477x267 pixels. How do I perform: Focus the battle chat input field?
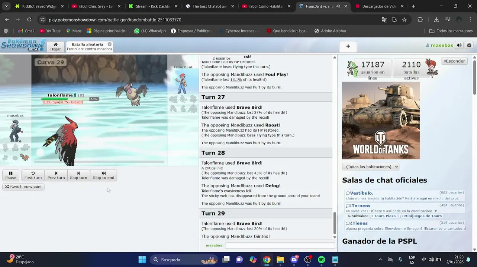[280, 245]
